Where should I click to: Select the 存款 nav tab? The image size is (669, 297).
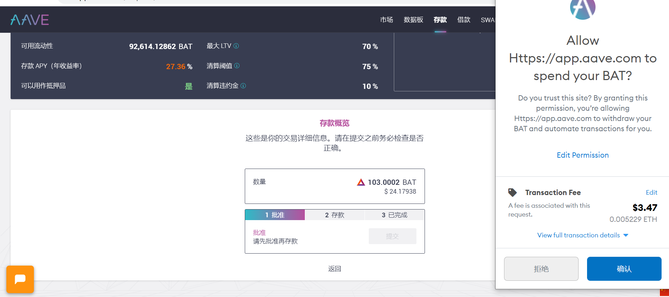pos(440,20)
